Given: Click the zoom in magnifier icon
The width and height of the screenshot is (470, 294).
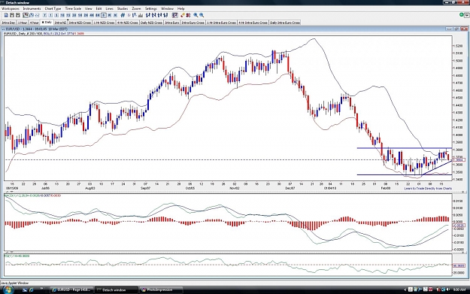Looking at the screenshot, I should (x=196, y=15).
